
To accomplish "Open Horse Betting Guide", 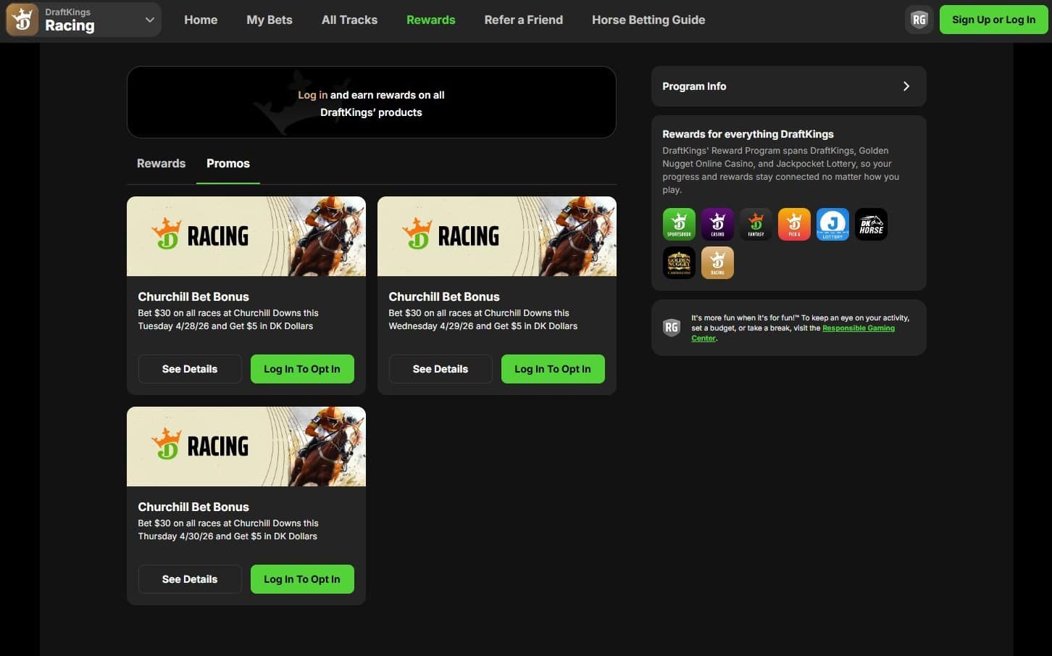I will 648,20.
